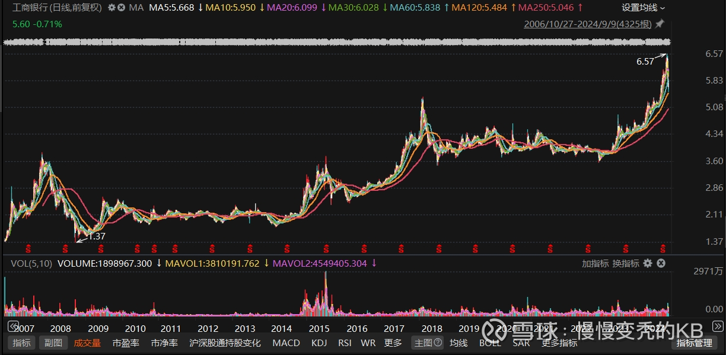726x355 pixels.
Task: Jump chart backward with left double-arrow icon
Action: [x=12, y=326]
